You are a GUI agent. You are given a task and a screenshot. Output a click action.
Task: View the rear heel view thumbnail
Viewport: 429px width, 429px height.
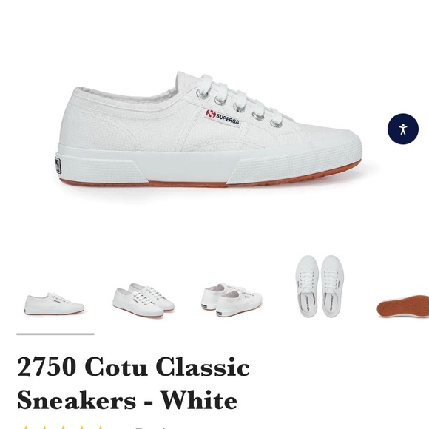232,300
